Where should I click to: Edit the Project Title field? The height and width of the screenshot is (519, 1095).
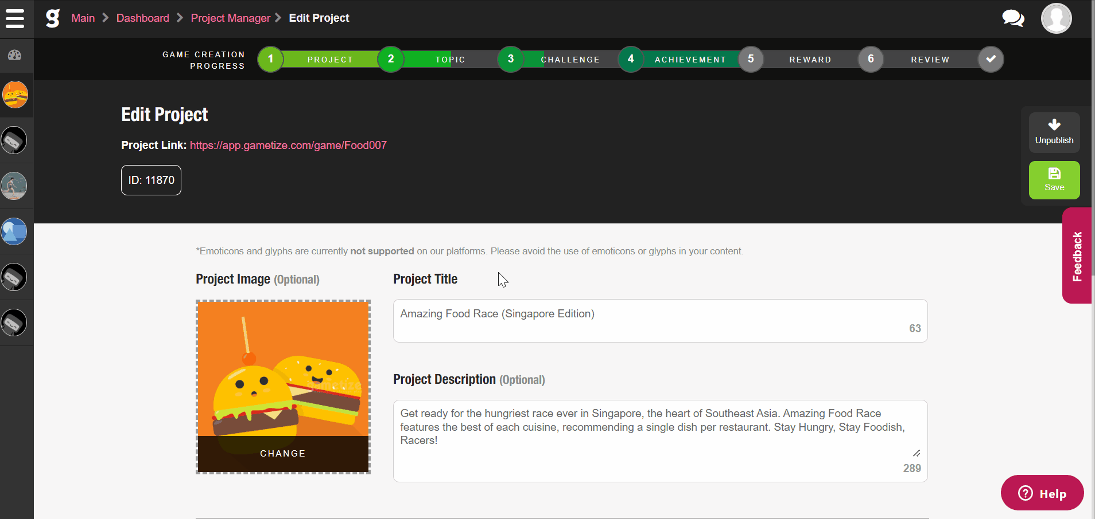point(660,321)
